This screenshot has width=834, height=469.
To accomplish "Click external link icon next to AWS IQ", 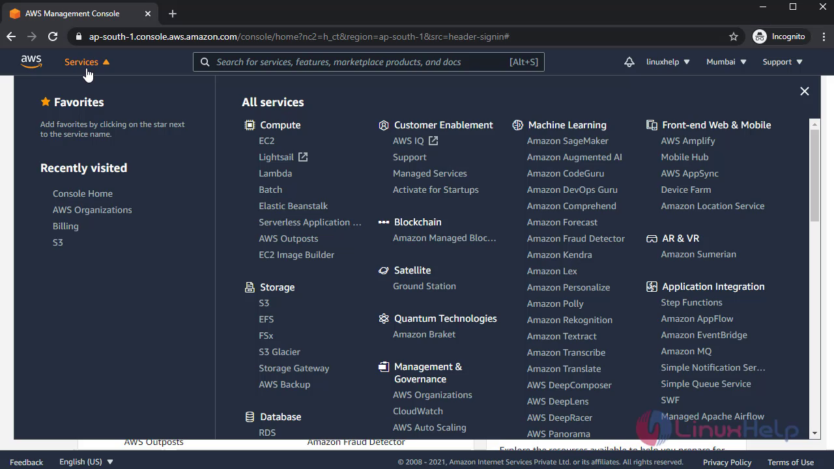I will [433, 141].
